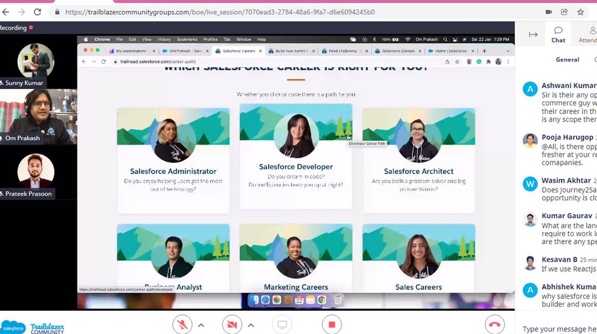
Task: Expand camera options arrow
Action: pyautogui.click(x=251, y=325)
